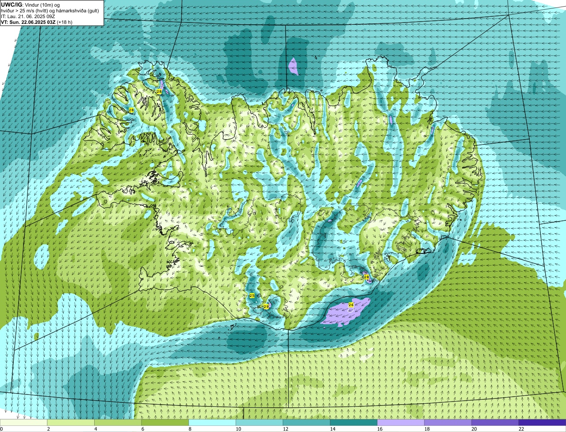Click the yellow gust marker labeled 29

point(266,306)
